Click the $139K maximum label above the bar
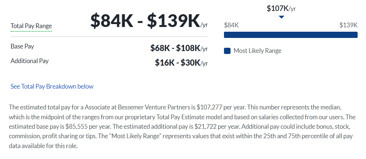 coord(348,25)
